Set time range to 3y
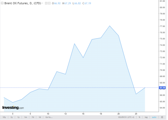Viewport: 168px width, 120px height. 11,117
